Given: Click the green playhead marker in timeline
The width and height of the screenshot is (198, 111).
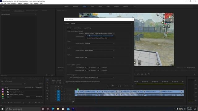Looking at the screenshot, I should point(78,89).
